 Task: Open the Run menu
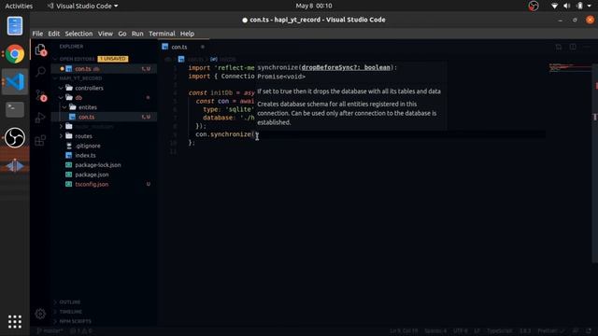(x=137, y=34)
